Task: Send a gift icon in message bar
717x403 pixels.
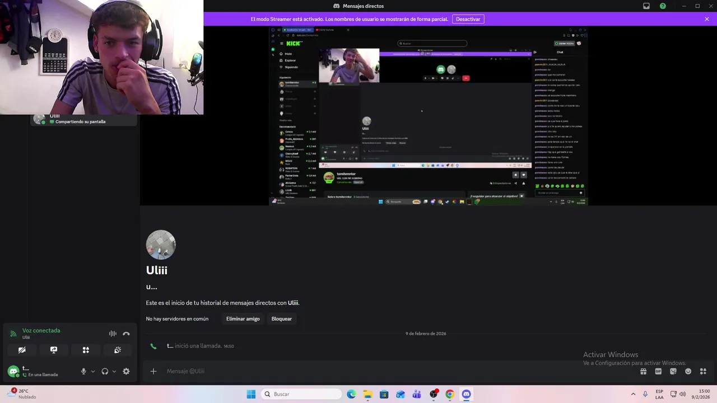Action: click(644, 371)
